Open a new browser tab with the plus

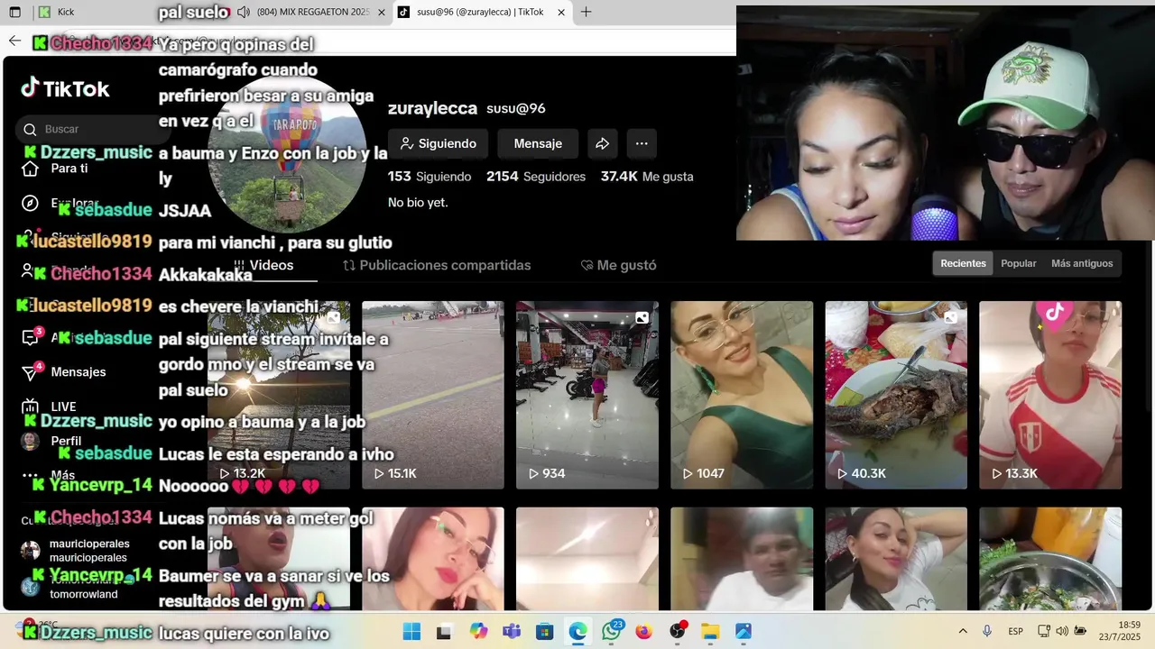(x=586, y=13)
